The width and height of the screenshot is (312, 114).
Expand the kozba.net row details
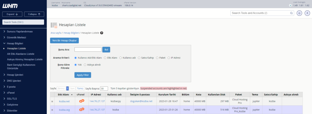click(52, 101)
